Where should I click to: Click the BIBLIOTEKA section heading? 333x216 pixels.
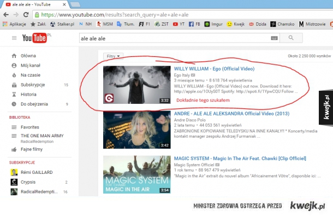[20, 117]
